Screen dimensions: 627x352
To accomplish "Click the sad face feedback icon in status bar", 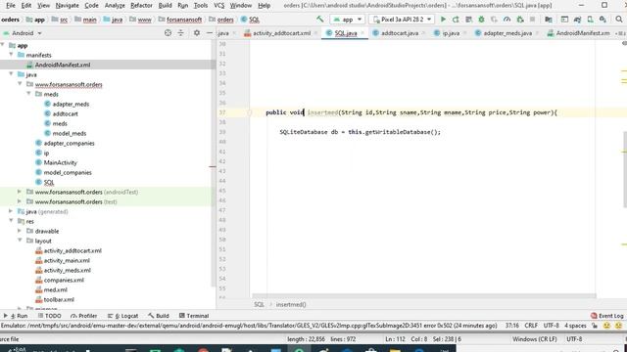I will click(x=618, y=326).
